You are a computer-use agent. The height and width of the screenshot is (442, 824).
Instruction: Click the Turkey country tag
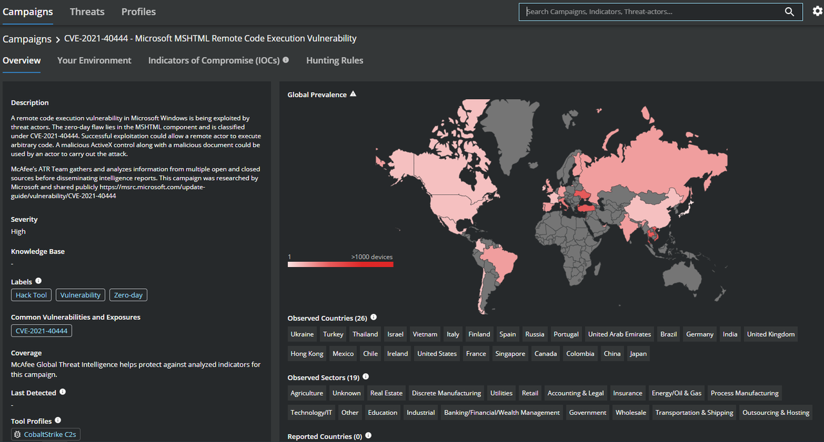point(333,335)
